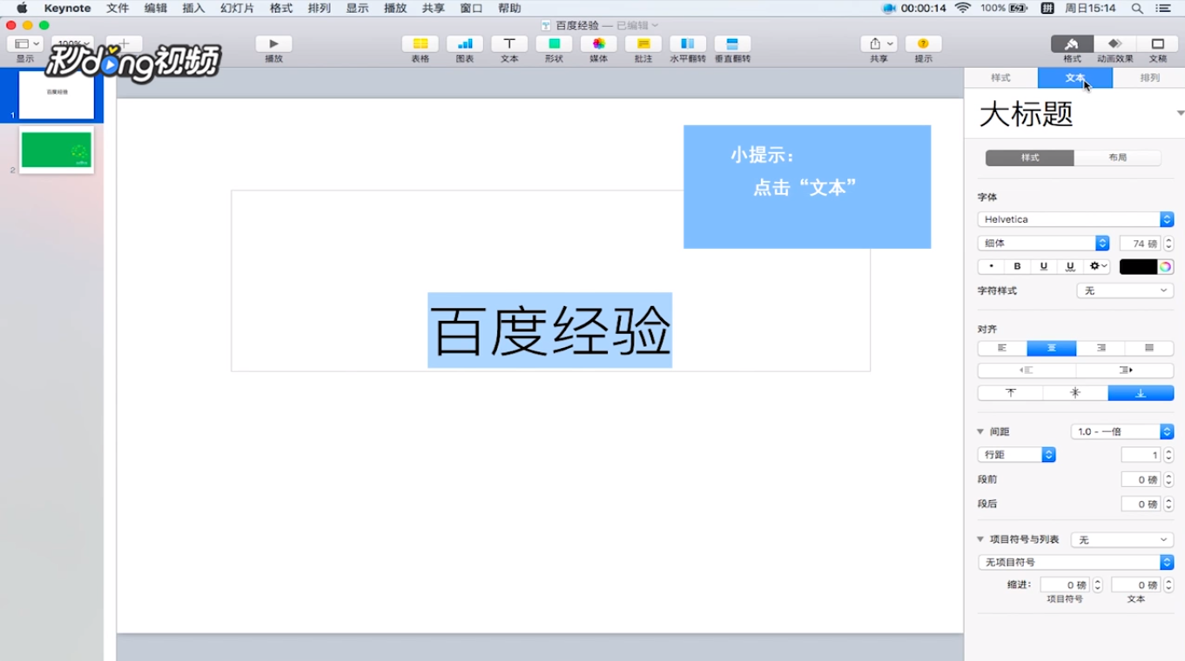Image resolution: width=1185 pixels, height=661 pixels.
Task: Open the File menu (文件)
Action: [x=118, y=8]
